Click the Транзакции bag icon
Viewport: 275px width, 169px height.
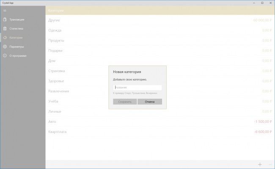point(5,19)
